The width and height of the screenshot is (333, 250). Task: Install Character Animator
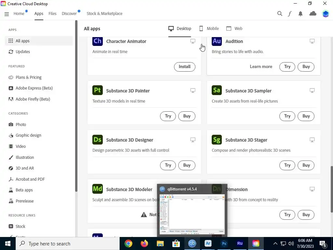185,66
